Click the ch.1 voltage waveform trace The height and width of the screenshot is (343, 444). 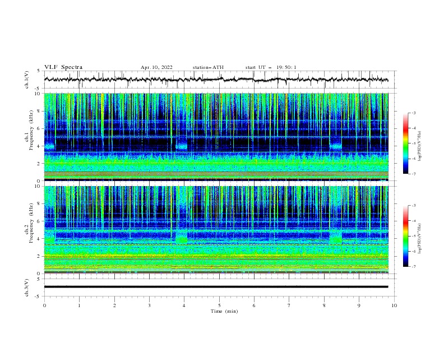pyautogui.click(x=216, y=80)
